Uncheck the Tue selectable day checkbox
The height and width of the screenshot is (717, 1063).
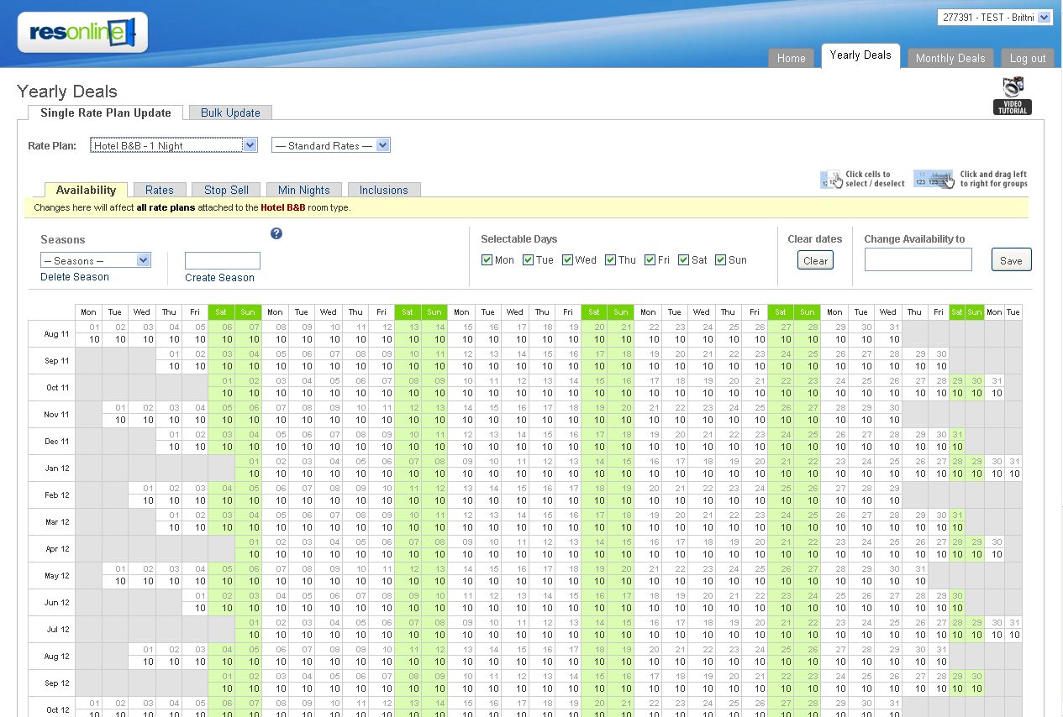(x=528, y=260)
